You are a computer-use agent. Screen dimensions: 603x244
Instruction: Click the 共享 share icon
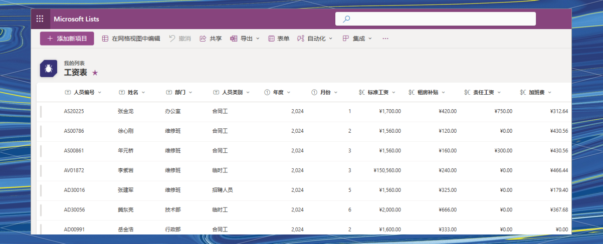tap(203, 39)
